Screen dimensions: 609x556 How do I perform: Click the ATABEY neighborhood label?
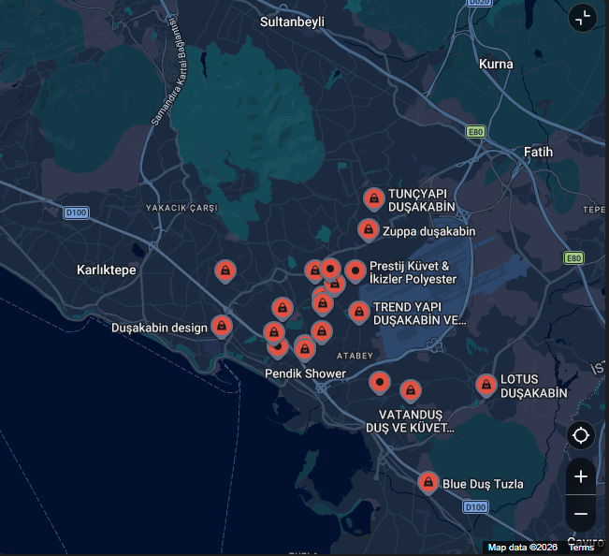pos(355,356)
